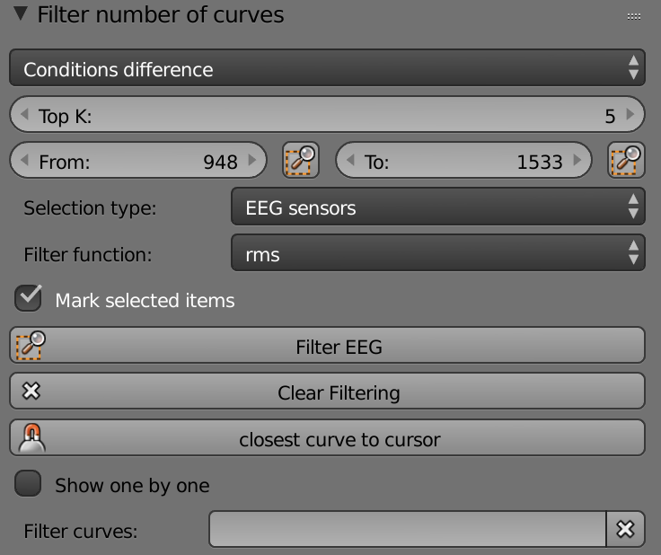
Task: Increase the To value with right arrow
Action: pyautogui.click(x=577, y=160)
